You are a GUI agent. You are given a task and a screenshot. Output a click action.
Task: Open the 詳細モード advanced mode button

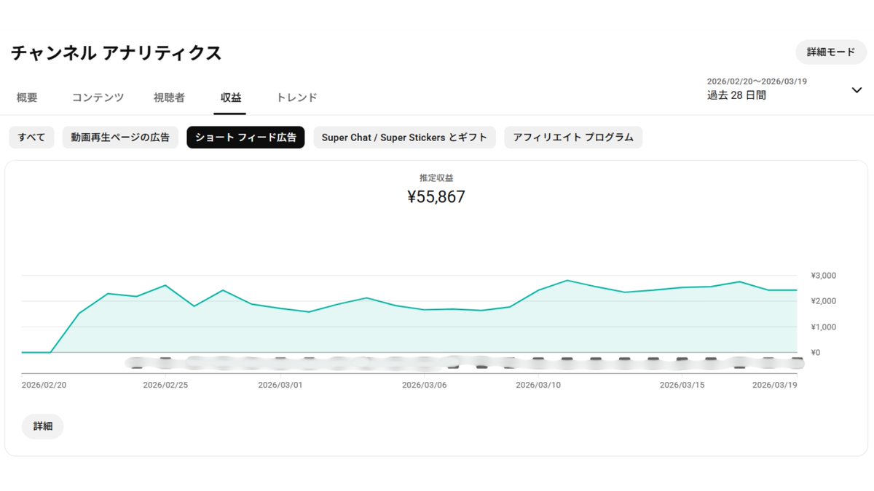831,52
